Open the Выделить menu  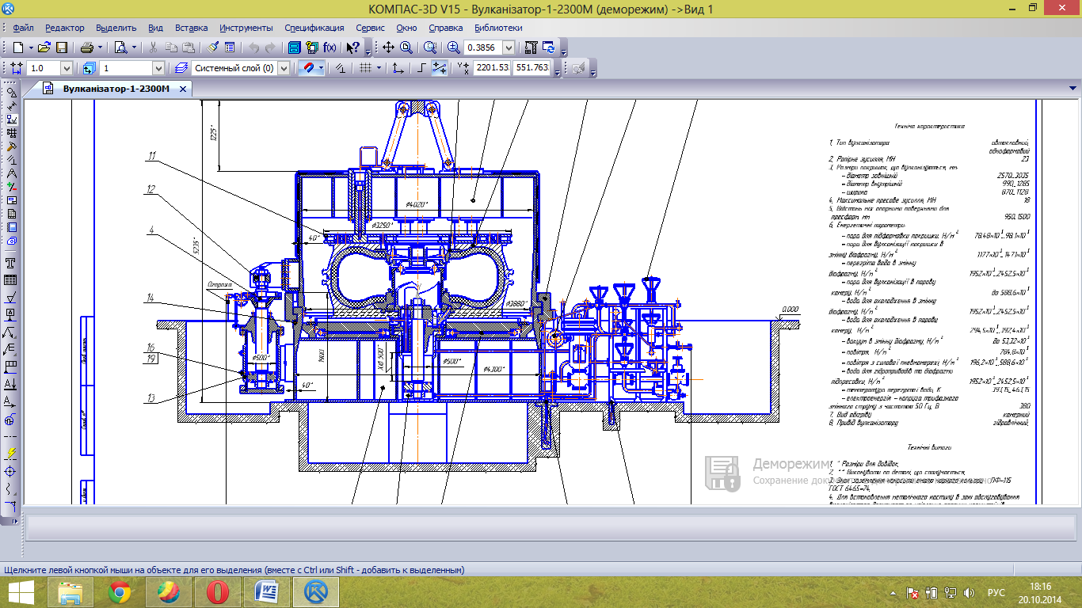pyautogui.click(x=116, y=27)
